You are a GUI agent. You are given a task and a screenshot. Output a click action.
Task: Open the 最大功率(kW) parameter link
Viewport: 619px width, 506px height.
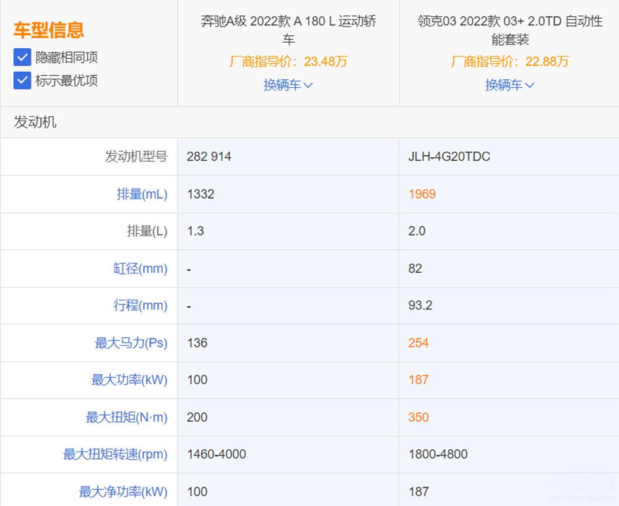[129, 380]
